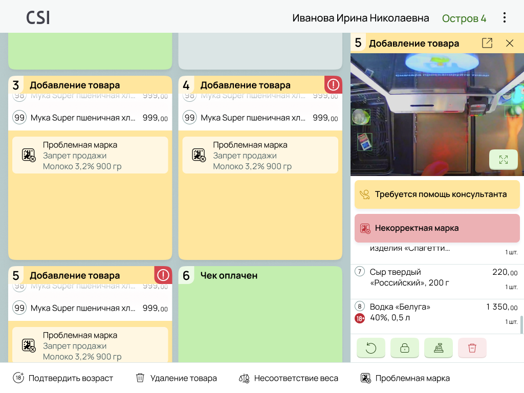The width and height of the screenshot is (524, 393).
Task: Select Проблемная марка filter in bottom bar
Action: [405, 378]
